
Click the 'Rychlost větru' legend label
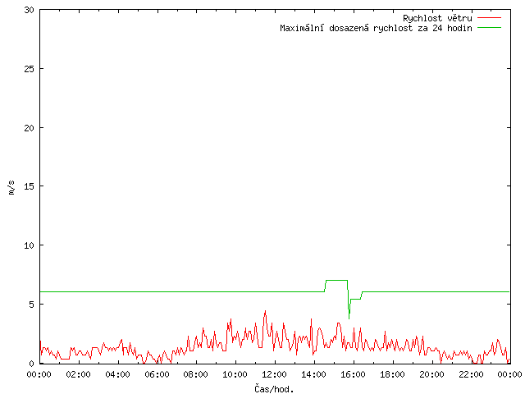point(437,18)
